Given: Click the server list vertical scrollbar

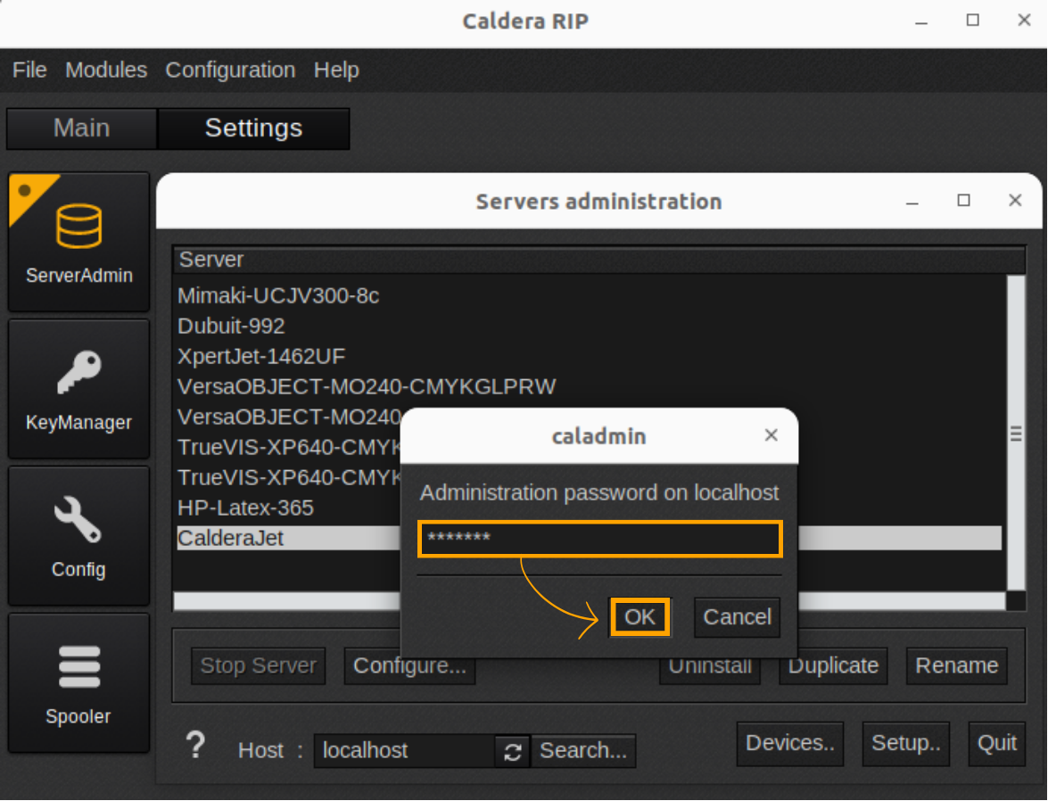Looking at the screenshot, I should click(x=1015, y=434).
